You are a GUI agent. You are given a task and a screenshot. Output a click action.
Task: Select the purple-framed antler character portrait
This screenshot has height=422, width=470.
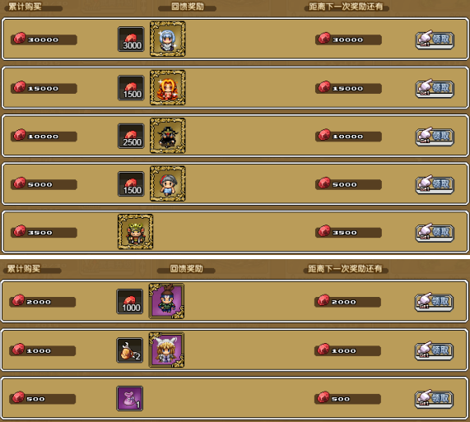click(x=166, y=301)
